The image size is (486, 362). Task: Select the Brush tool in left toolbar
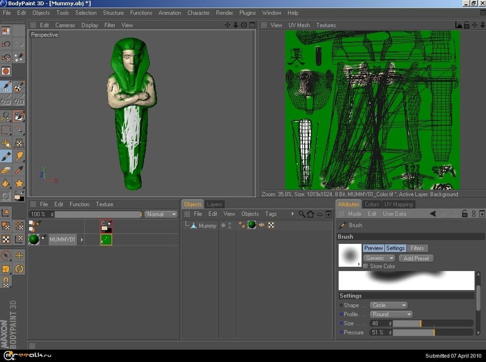click(x=6, y=156)
